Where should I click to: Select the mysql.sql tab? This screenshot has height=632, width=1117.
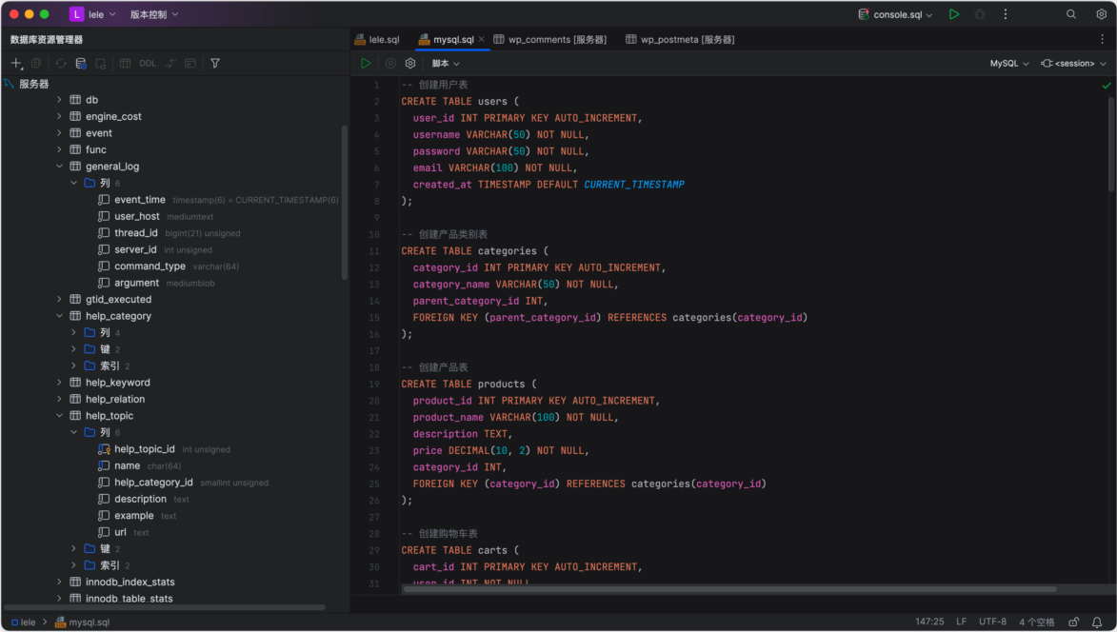click(447, 39)
